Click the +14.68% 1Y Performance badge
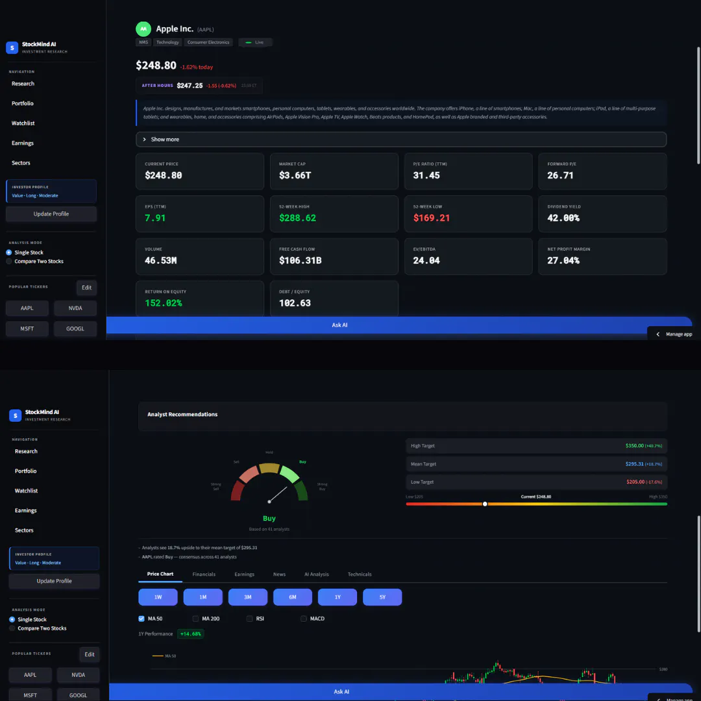Image resolution: width=701 pixels, height=701 pixels. [x=190, y=634]
